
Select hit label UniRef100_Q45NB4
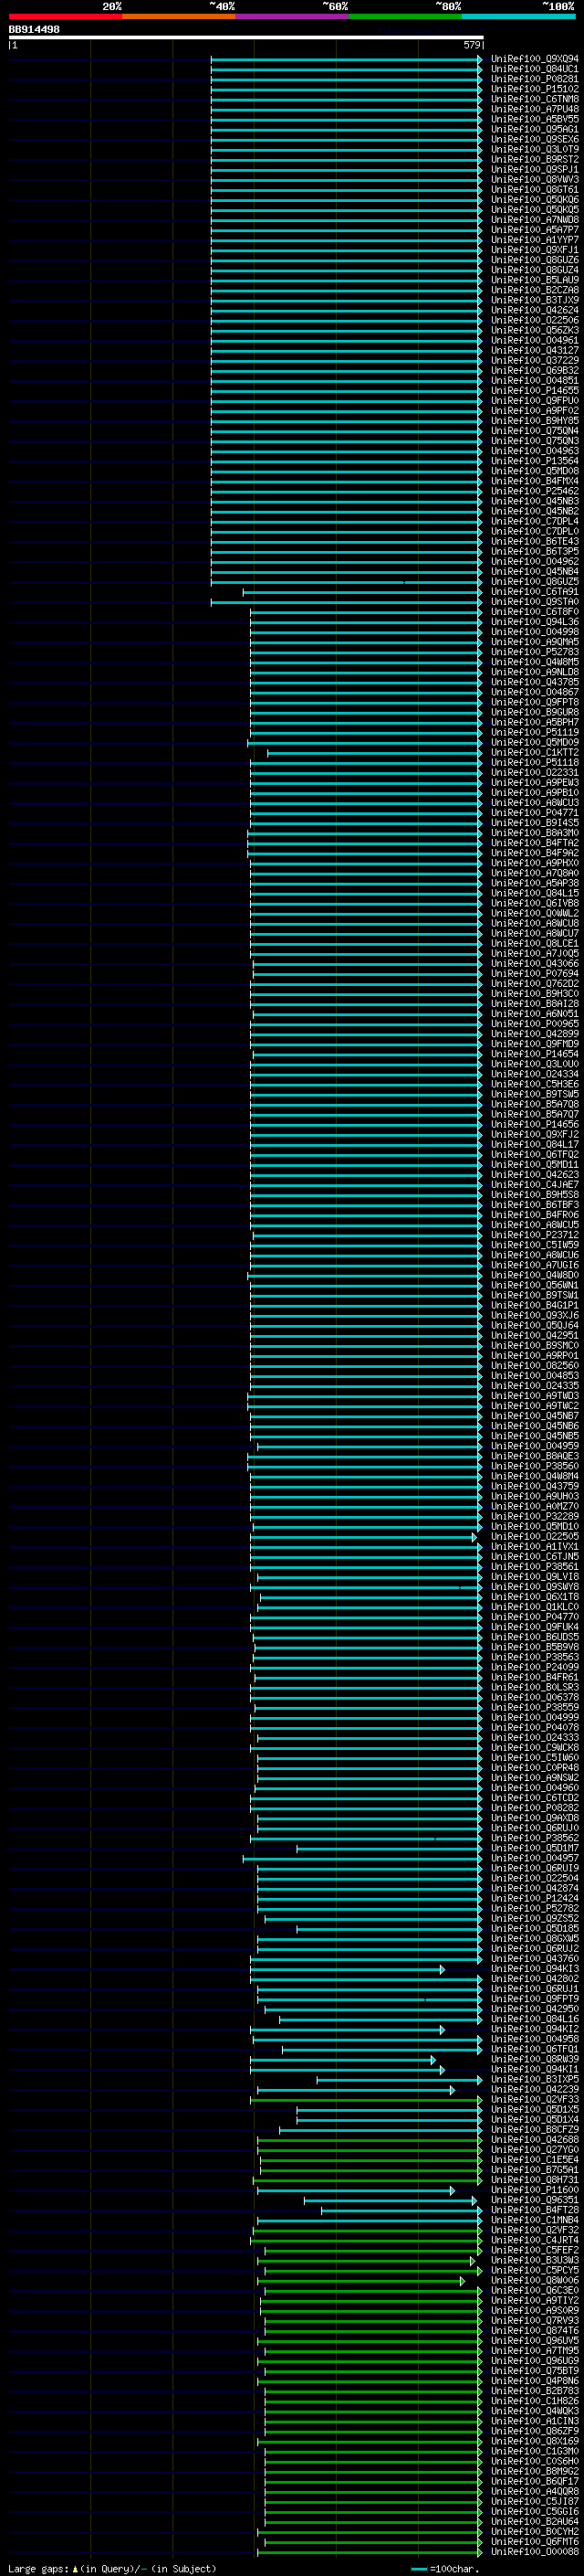point(535,572)
